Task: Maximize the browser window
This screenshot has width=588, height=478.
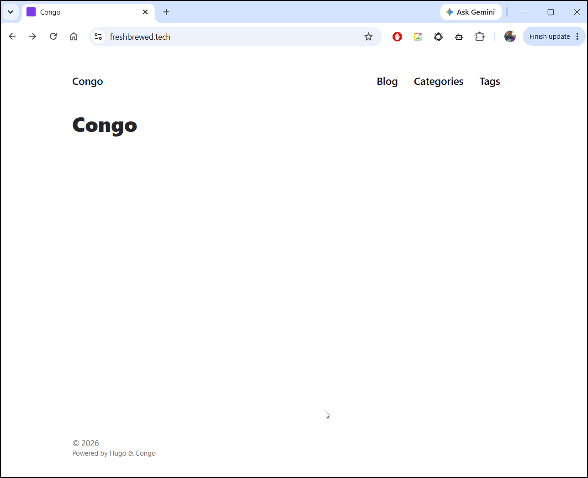Action: (x=551, y=12)
